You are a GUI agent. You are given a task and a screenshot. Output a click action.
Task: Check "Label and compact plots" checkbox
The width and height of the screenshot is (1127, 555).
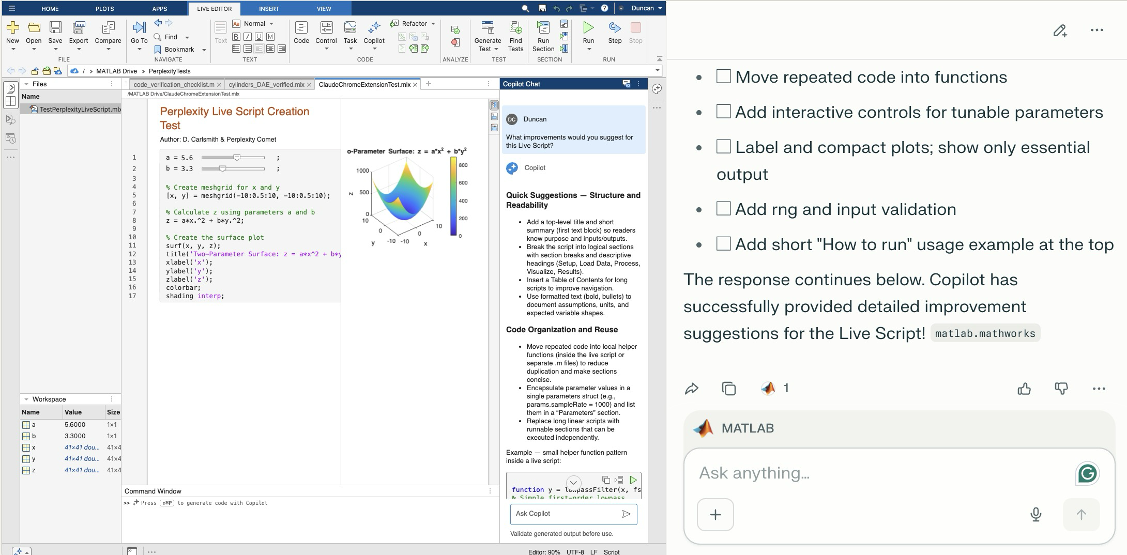point(723,147)
